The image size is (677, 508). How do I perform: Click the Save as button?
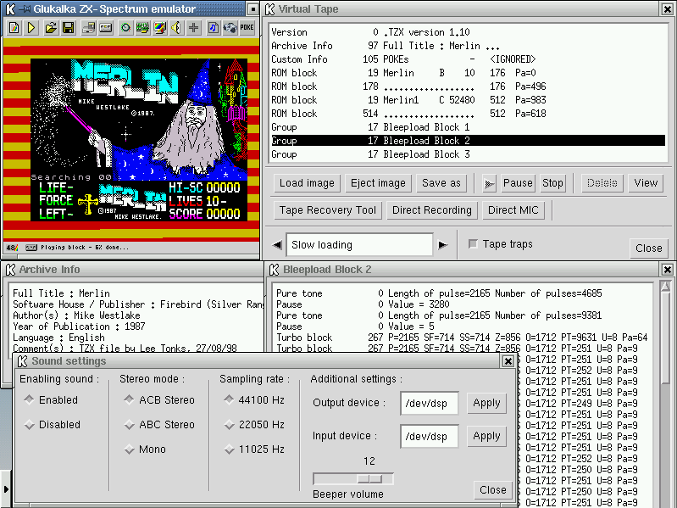click(x=441, y=183)
